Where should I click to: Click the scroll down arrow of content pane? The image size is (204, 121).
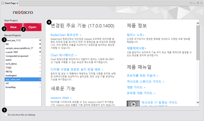pyautogui.click(x=198, y=102)
